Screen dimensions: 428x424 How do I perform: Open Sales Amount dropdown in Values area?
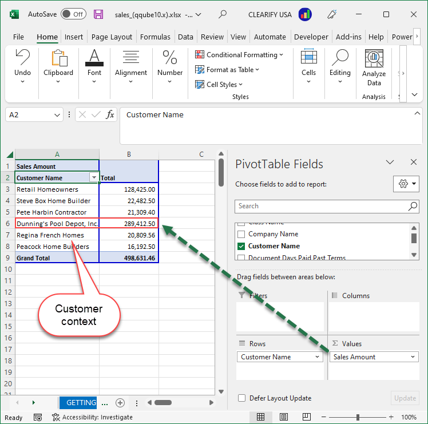413,357
